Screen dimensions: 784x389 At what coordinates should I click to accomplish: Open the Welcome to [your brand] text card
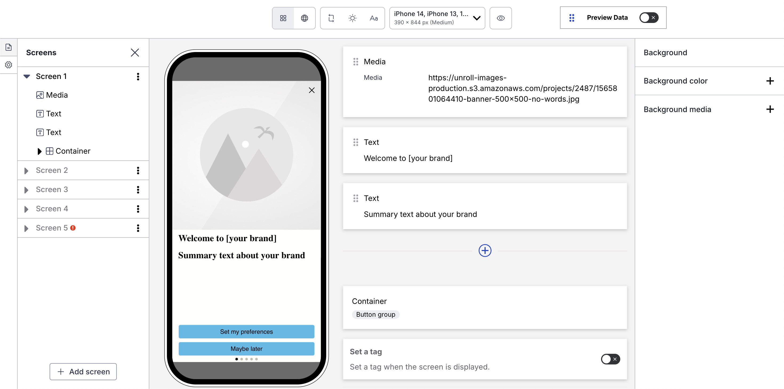[x=485, y=150]
